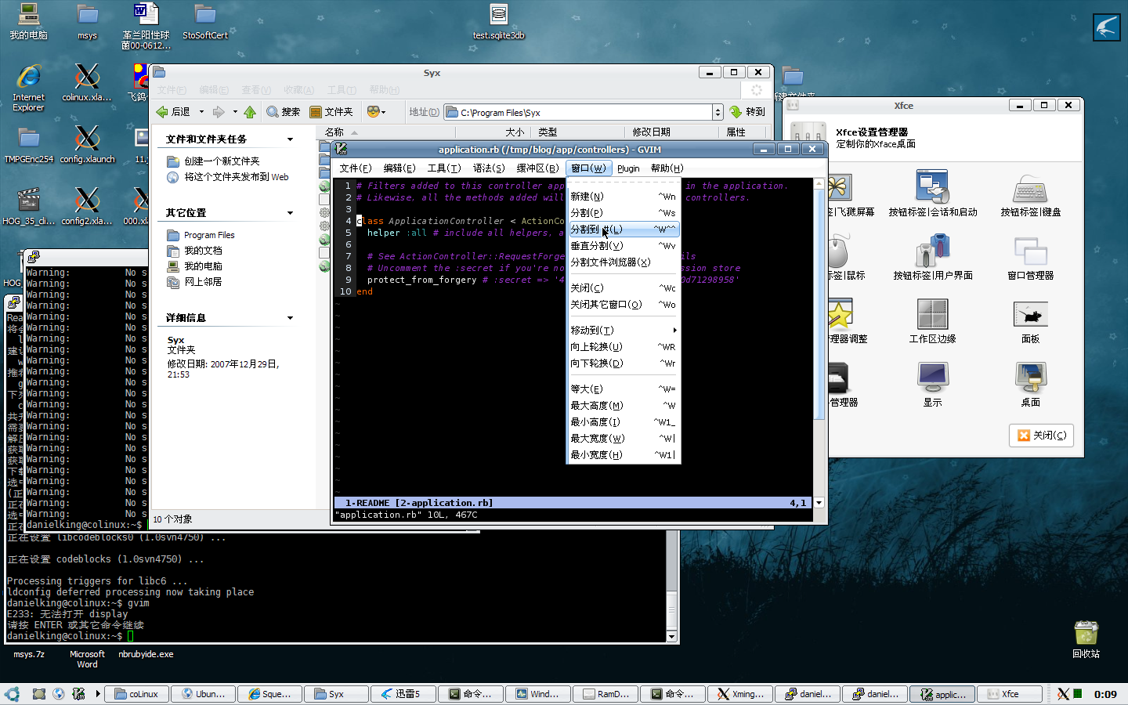The width and height of the screenshot is (1128, 705).
Task: Click 创建一个新文件夹 task link
Action: click(x=222, y=161)
